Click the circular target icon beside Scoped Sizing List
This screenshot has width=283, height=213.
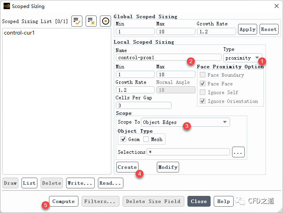[105, 21]
